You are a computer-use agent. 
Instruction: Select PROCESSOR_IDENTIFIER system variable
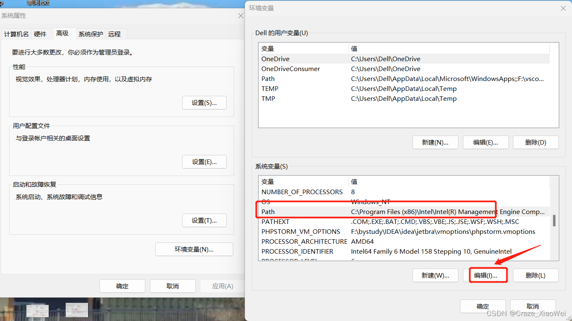pos(404,252)
